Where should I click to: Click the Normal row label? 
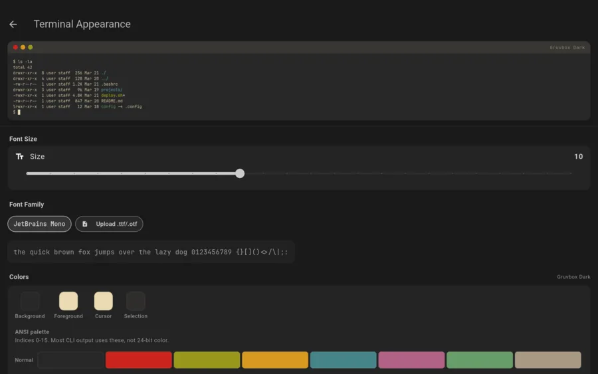24,360
